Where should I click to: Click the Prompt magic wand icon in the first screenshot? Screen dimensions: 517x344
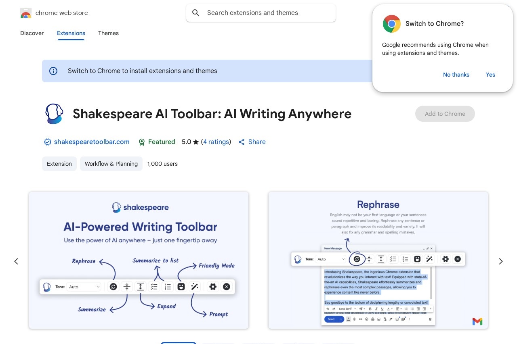(195, 287)
